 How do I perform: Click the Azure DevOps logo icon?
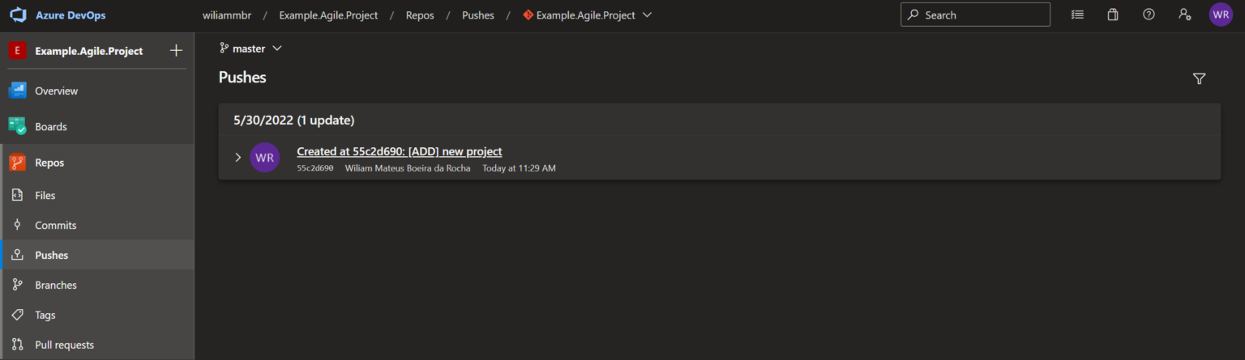point(17,15)
